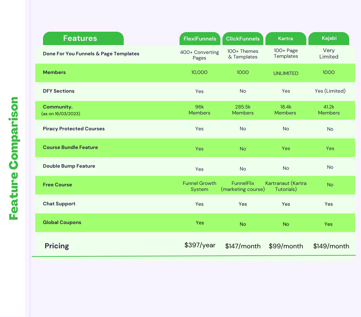Click Kajabi's No for Double Bump Feature

330,167
